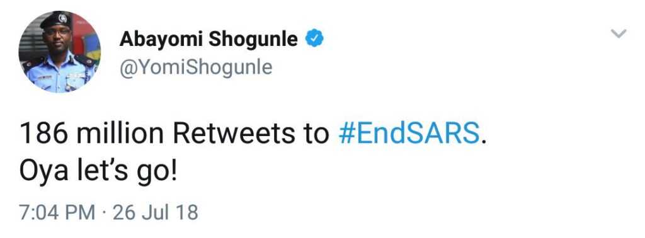This screenshot has width=645, height=238.
Task: Click the "186 million Retweets to" text
Action: tap(174, 134)
